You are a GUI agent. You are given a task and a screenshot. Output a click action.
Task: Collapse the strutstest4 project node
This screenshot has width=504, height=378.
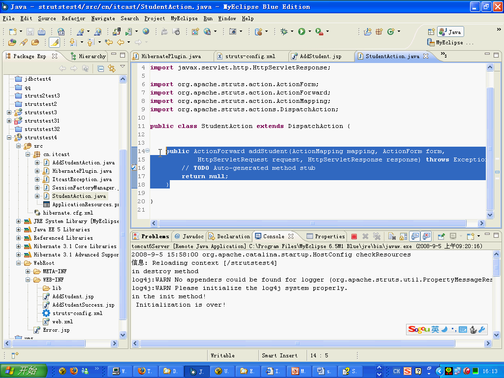click(9, 138)
